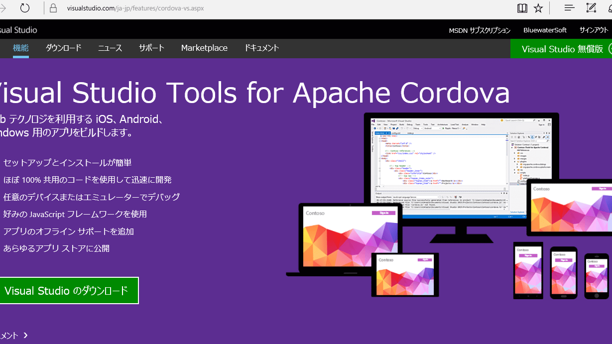Refresh the page in the browser
The image size is (612, 344).
24,8
